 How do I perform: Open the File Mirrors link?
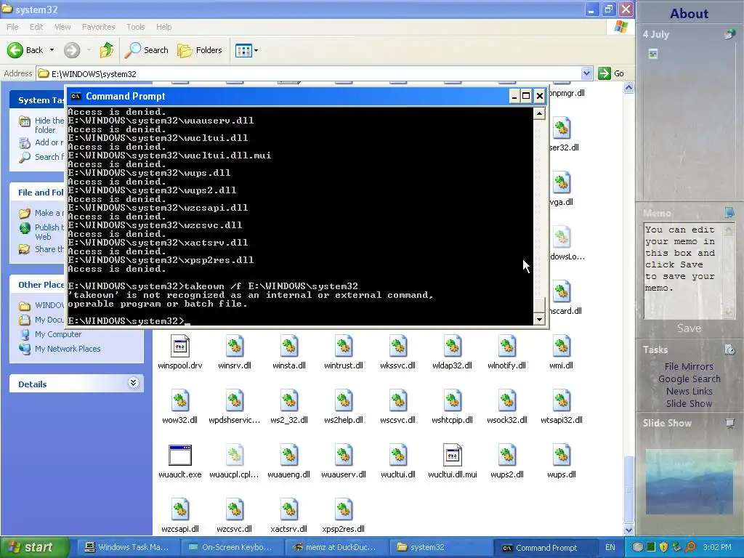pyautogui.click(x=689, y=366)
